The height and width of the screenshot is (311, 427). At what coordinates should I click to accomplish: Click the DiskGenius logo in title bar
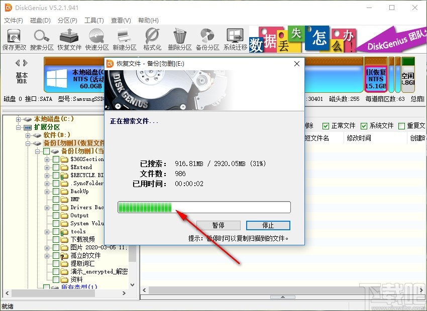tap(8, 8)
